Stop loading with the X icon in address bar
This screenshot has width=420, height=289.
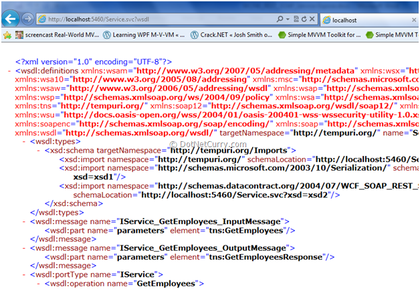coord(312,19)
